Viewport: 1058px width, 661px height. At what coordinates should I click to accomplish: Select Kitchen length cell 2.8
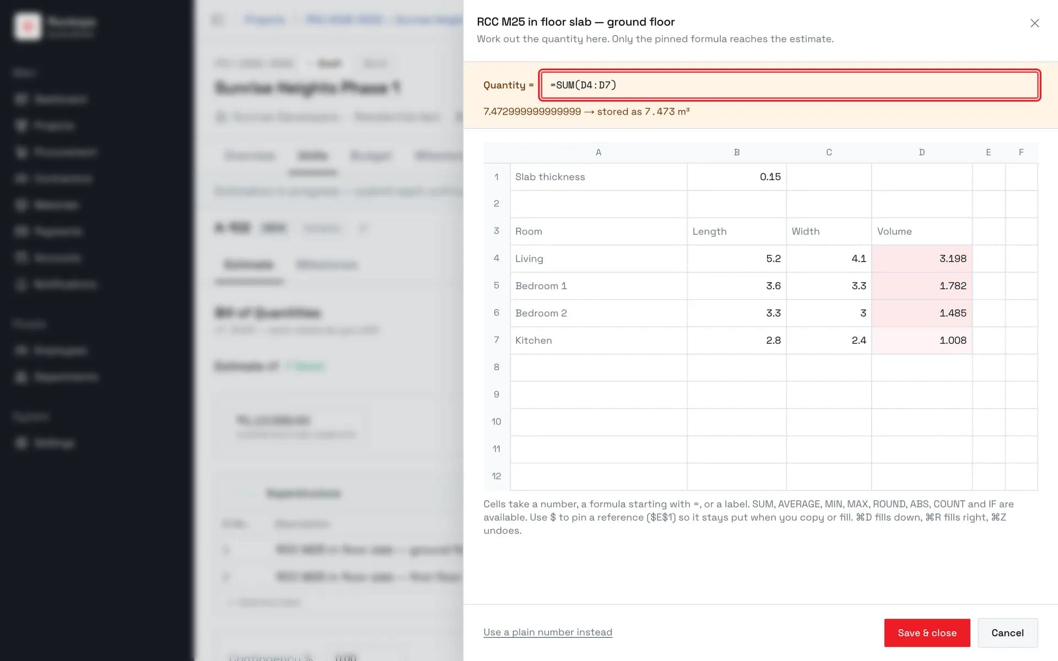click(737, 340)
